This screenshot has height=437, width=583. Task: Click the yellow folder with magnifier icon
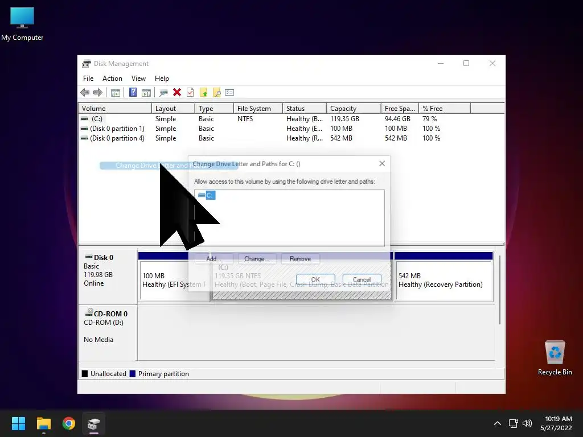point(216,93)
